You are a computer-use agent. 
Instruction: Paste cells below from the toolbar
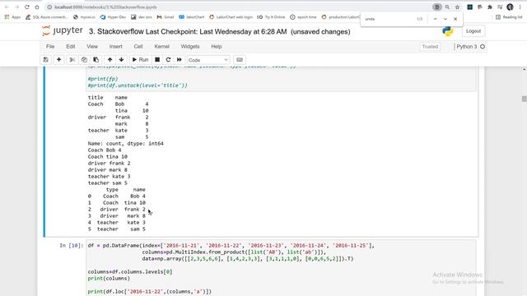96,60
